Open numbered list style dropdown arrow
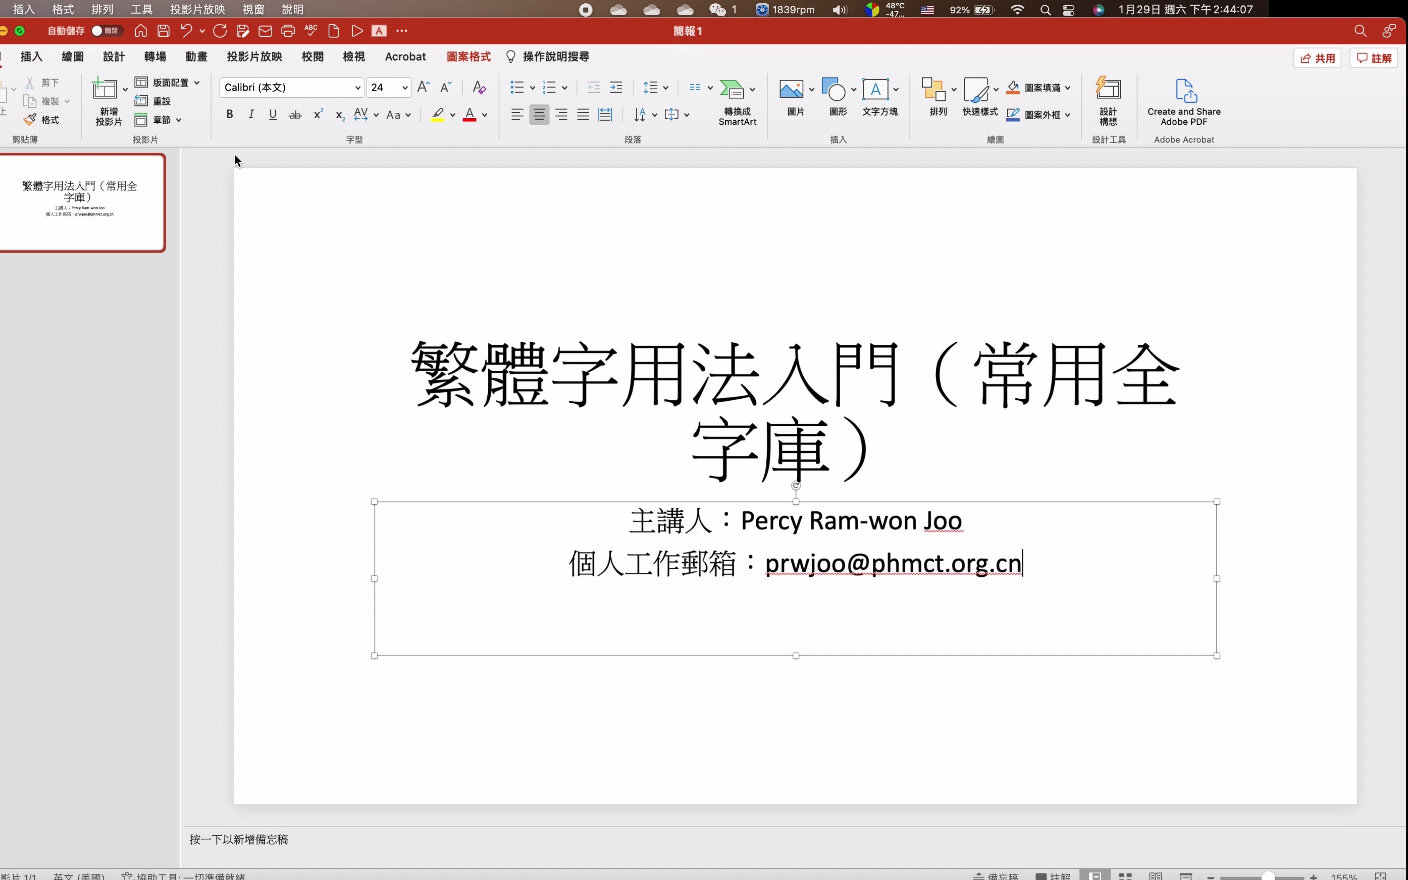The height and width of the screenshot is (880, 1408). pos(564,88)
